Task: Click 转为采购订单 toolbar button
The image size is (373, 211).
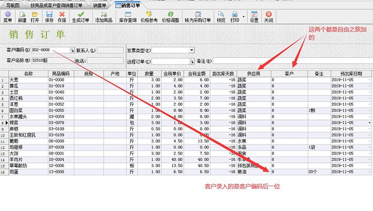Action: pyautogui.click(x=198, y=16)
